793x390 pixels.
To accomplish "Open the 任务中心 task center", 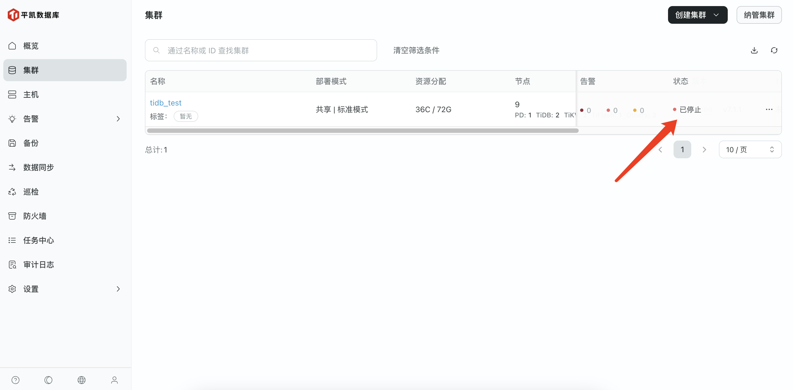I will [x=38, y=240].
